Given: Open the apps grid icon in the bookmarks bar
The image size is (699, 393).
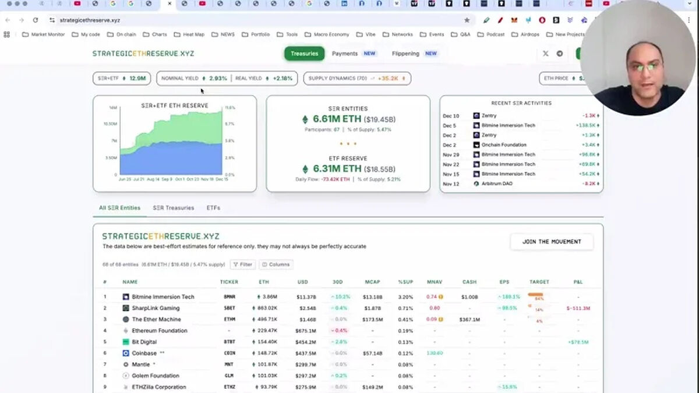Looking at the screenshot, I should point(7,34).
